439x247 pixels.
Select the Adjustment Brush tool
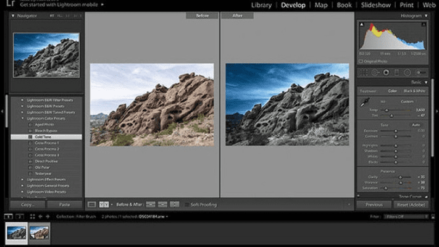(x=420, y=72)
